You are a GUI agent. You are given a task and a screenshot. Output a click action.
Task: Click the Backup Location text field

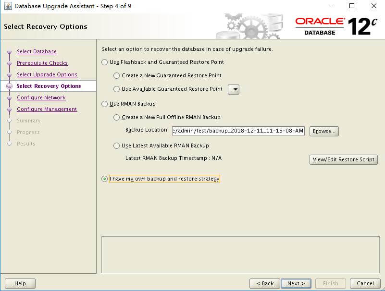[x=238, y=131]
